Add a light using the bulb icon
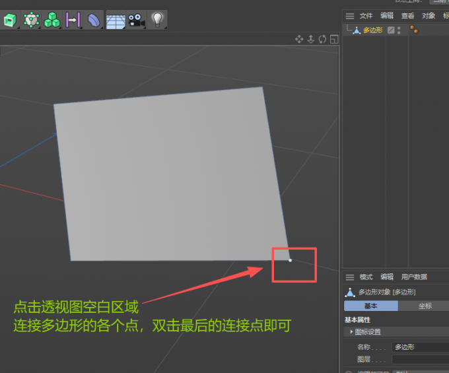 (156, 20)
